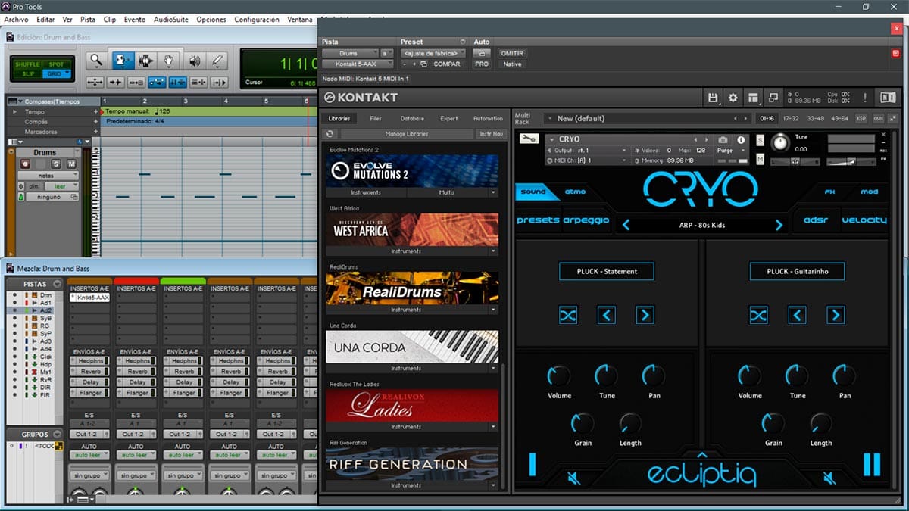
Task: Open the Una Corda library banner
Action: point(412,347)
